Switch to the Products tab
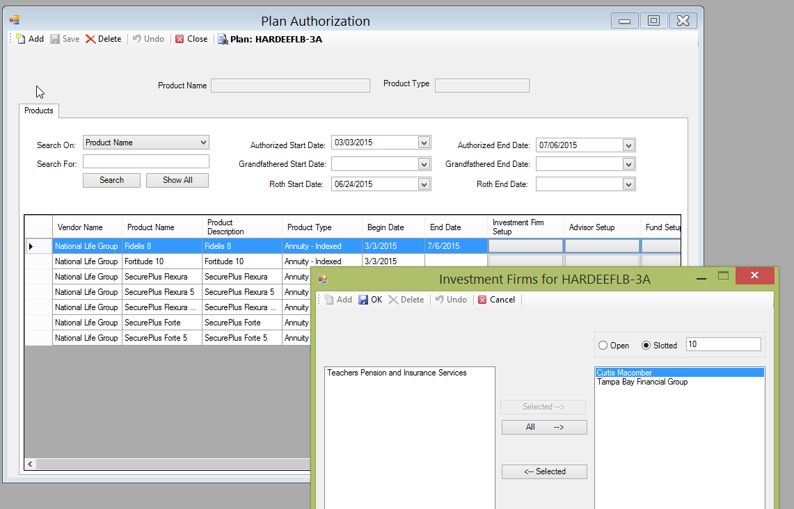Screen dimensions: 794x509 (38, 111)
